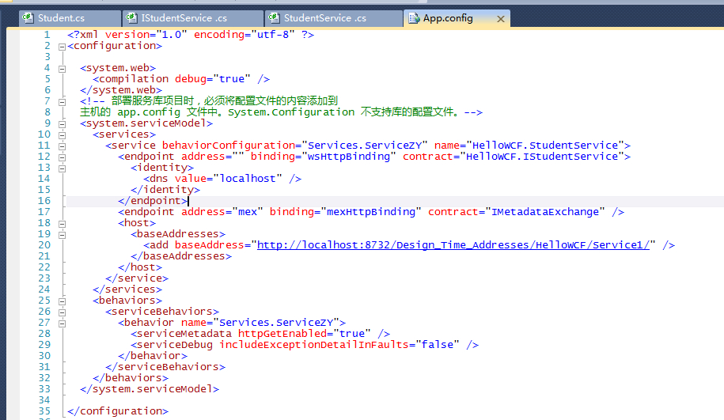This screenshot has width=724, height=420.
Task: Switch to the StudentService .cs tab
Action: 334,18
